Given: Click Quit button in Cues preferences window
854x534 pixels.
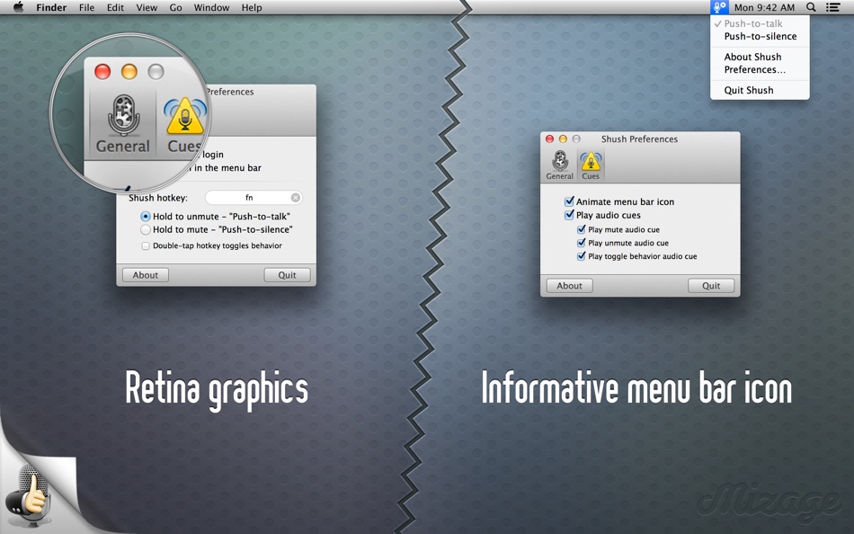Looking at the screenshot, I should pyautogui.click(x=711, y=286).
